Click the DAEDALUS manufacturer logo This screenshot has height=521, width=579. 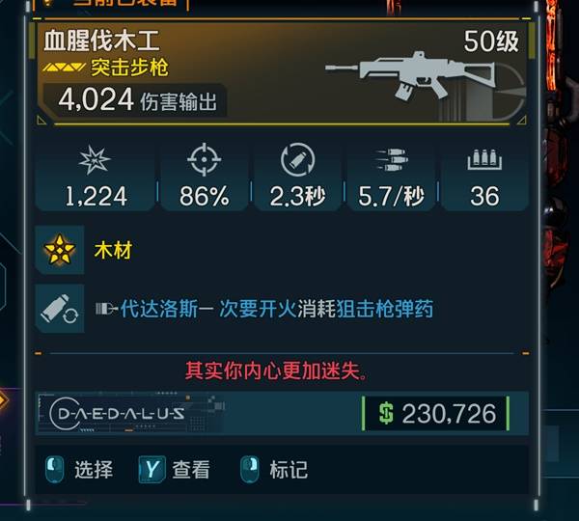coord(118,414)
